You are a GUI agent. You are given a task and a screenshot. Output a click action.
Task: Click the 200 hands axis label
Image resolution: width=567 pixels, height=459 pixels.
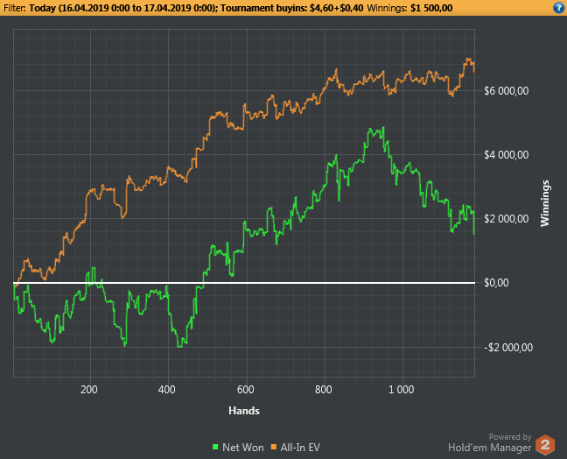(x=89, y=390)
